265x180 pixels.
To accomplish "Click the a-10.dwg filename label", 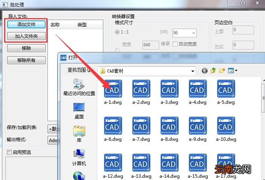I will tap(226, 139).
